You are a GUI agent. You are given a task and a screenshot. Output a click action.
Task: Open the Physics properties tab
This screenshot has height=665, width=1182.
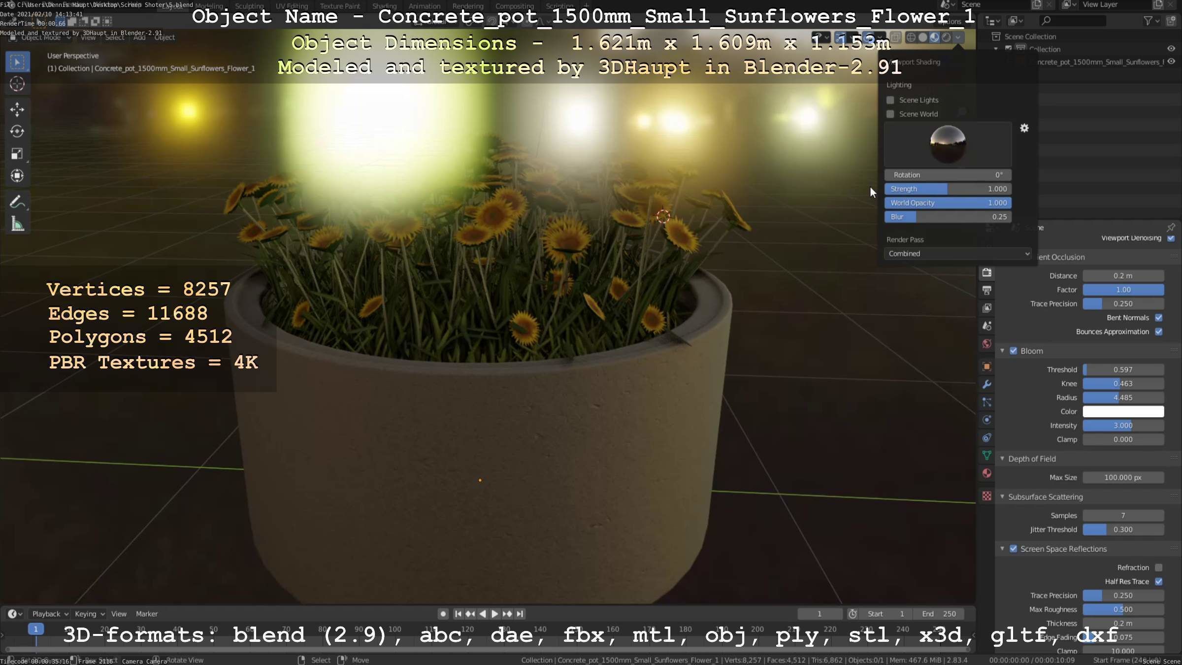987,420
